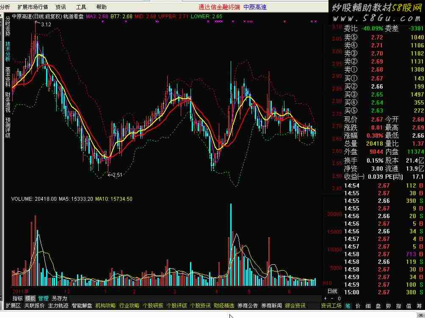
Task: Select the 值 value panel icon
Action: tap(409, 306)
